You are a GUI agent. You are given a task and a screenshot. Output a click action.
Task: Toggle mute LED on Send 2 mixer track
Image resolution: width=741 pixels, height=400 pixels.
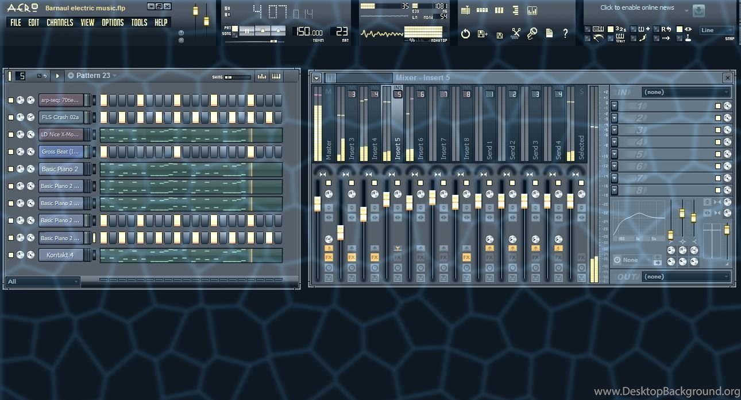tap(512, 183)
